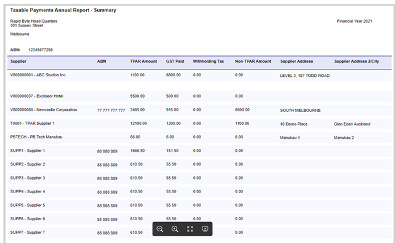Click the ABN column header

(102, 61)
